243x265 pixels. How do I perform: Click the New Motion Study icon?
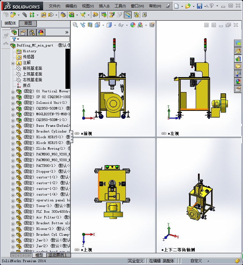pyautogui.click(x=95, y=15)
